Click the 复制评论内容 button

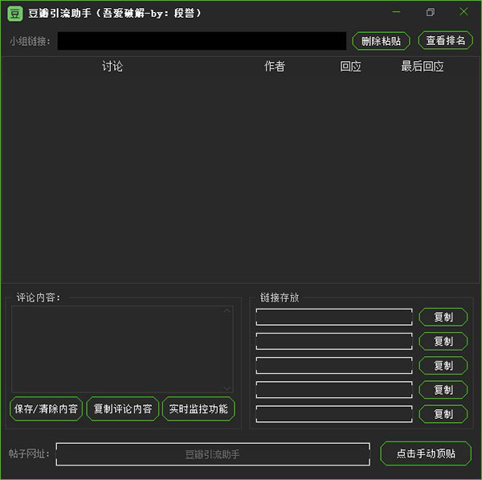[x=123, y=409]
